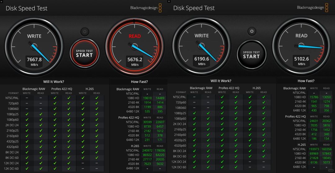Click the 30599 ProRes NTSC/PAL write value
Screen dimensions: 335x173
click(x=147, y=122)
